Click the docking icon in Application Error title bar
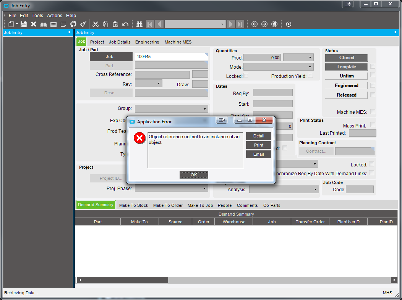The width and height of the screenshot is (402, 300). pyautogui.click(x=222, y=120)
